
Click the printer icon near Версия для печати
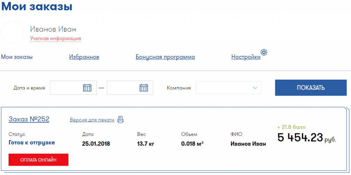click(x=120, y=120)
